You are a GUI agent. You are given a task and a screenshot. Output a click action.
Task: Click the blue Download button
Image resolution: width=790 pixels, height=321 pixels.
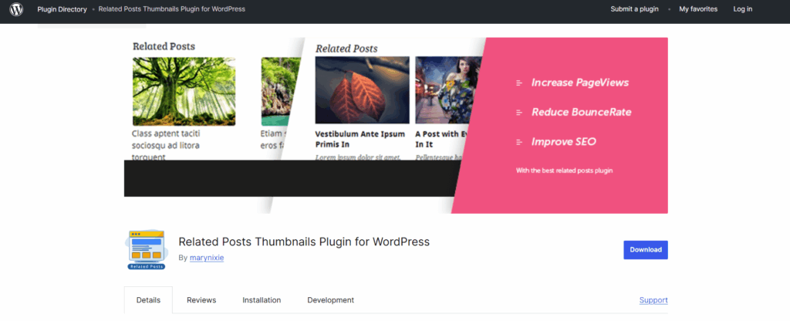tap(646, 250)
